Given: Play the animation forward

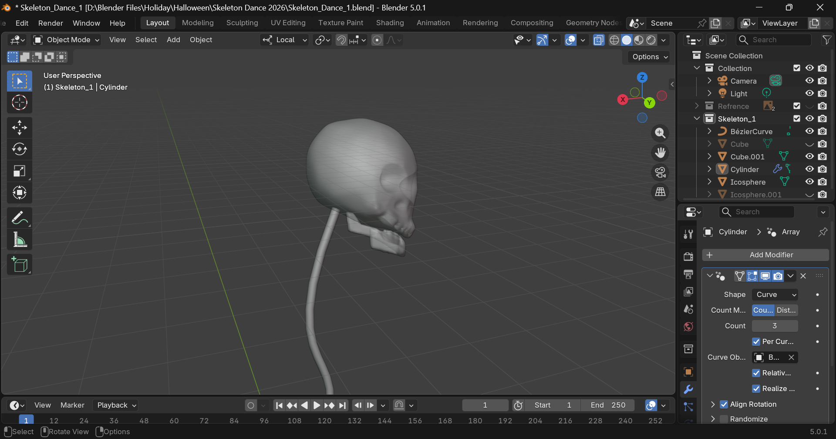Looking at the screenshot, I should pyautogui.click(x=317, y=405).
